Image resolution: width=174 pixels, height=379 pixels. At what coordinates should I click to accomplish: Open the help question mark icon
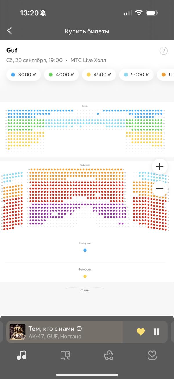point(164,51)
